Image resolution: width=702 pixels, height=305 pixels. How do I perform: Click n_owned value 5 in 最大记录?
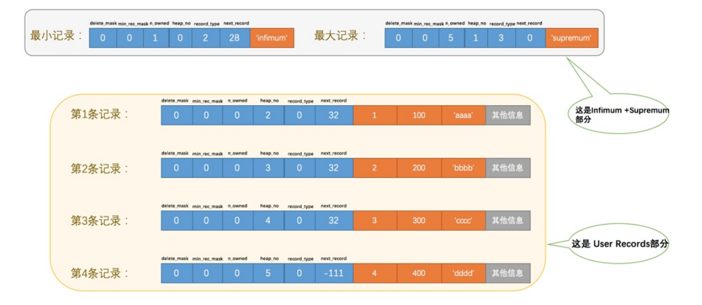(450, 38)
